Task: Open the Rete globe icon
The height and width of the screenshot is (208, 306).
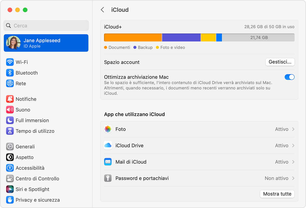Action: (10, 84)
